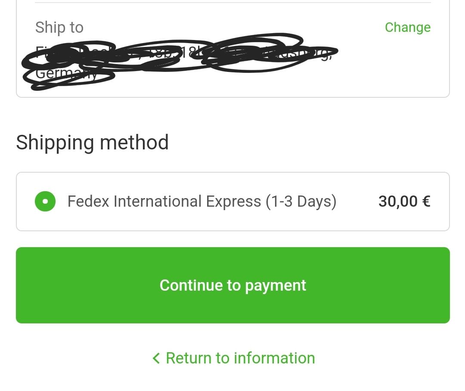Click the word payment on green button
Viewport: 465px width, 391px height.
(276, 285)
